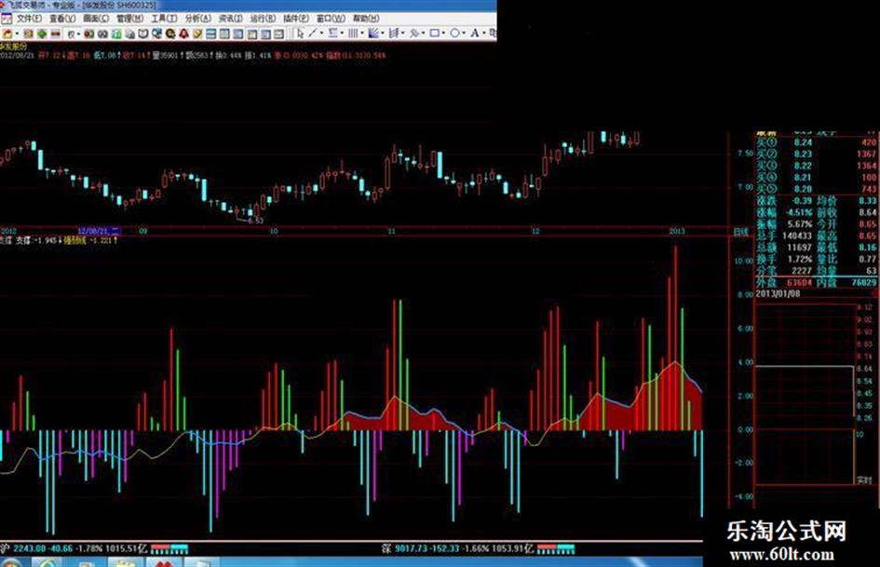Select the arrow pointer cursor tool
The width and height of the screenshot is (880, 567).
300,34
